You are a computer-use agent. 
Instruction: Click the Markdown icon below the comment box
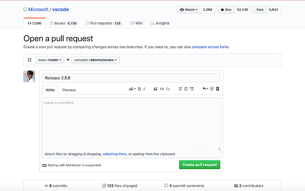(x=44, y=165)
